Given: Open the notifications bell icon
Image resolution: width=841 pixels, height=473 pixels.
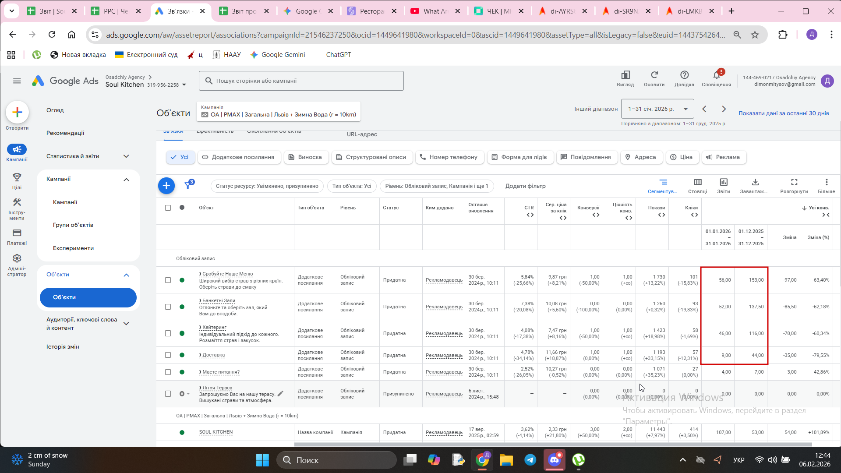Looking at the screenshot, I should [716, 75].
